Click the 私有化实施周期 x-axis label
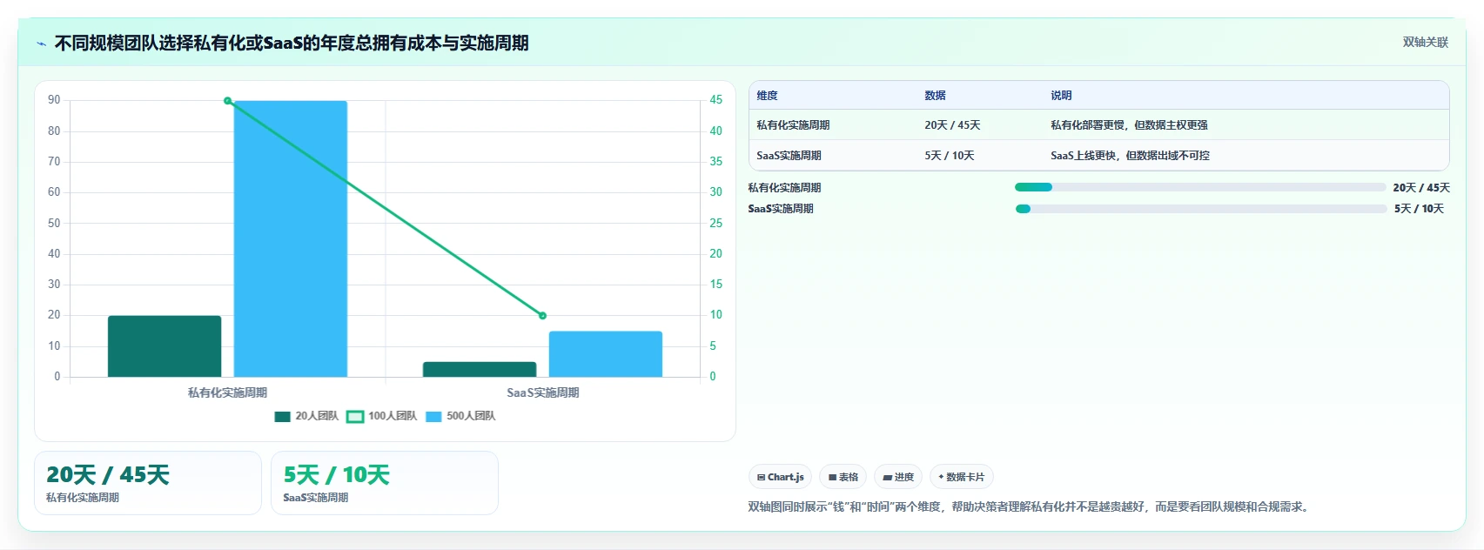Image resolution: width=1484 pixels, height=550 pixels. (x=228, y=393)
